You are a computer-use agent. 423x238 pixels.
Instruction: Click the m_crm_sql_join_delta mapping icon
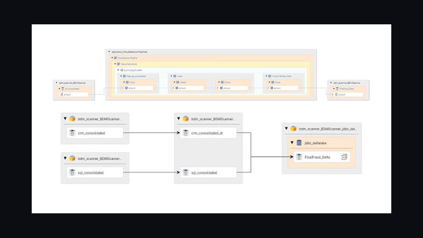tap(122, 70)
